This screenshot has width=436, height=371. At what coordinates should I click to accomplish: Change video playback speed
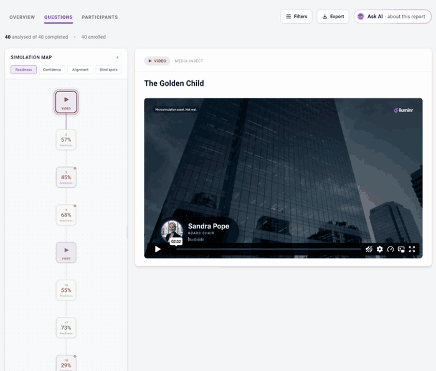click(391, 249)
